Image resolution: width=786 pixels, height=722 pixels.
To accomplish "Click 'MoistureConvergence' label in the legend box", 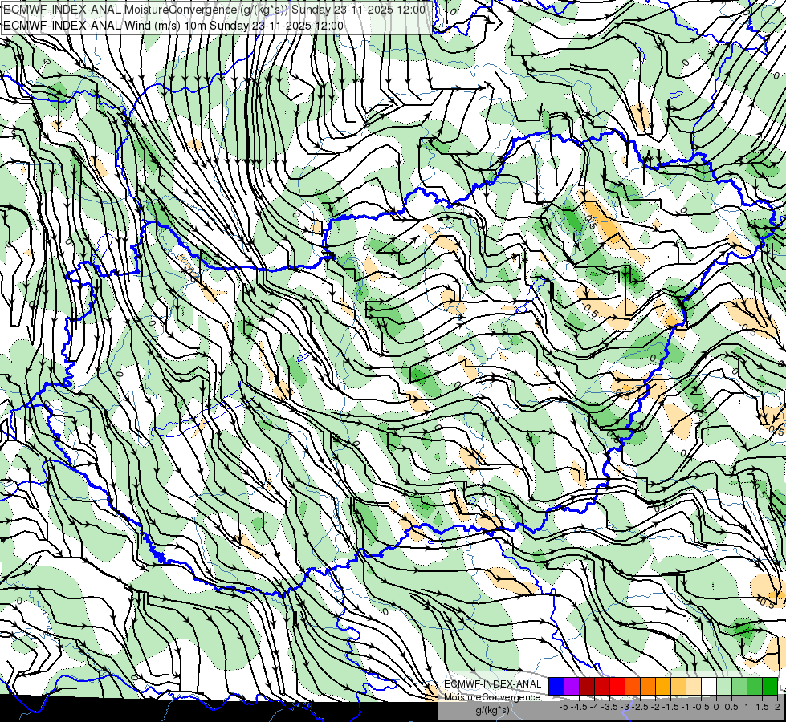I will (492, 697).
